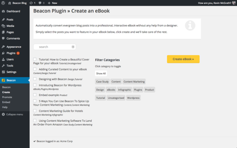Viewport: 237px width, 148px height.
Task: Click the How are you, Kevin McGrath link
Action: (215, 3)
